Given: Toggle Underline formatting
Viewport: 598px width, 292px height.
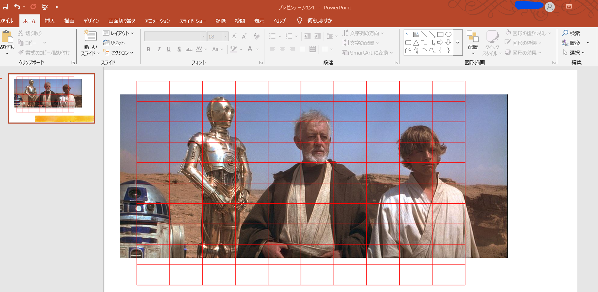Looking at the screenshot, I should (x=169, y=49).
